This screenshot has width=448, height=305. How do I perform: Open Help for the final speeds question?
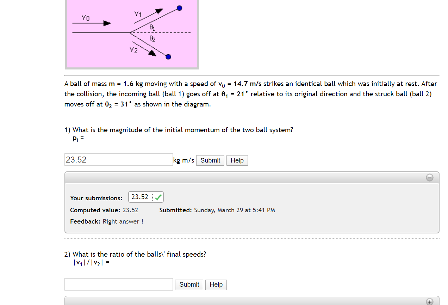coord(216,285)
